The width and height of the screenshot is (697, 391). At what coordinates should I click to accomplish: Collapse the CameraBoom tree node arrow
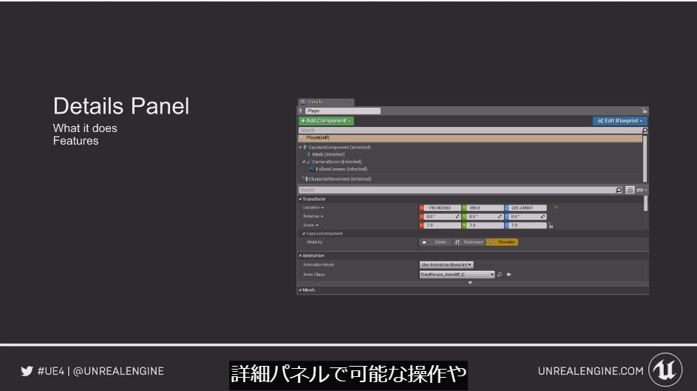[304, 162]
